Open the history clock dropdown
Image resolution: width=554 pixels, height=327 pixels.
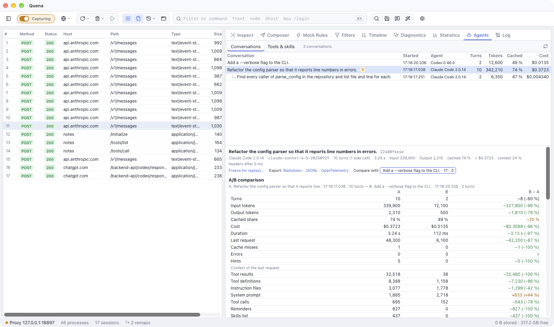tap(151, 19)
